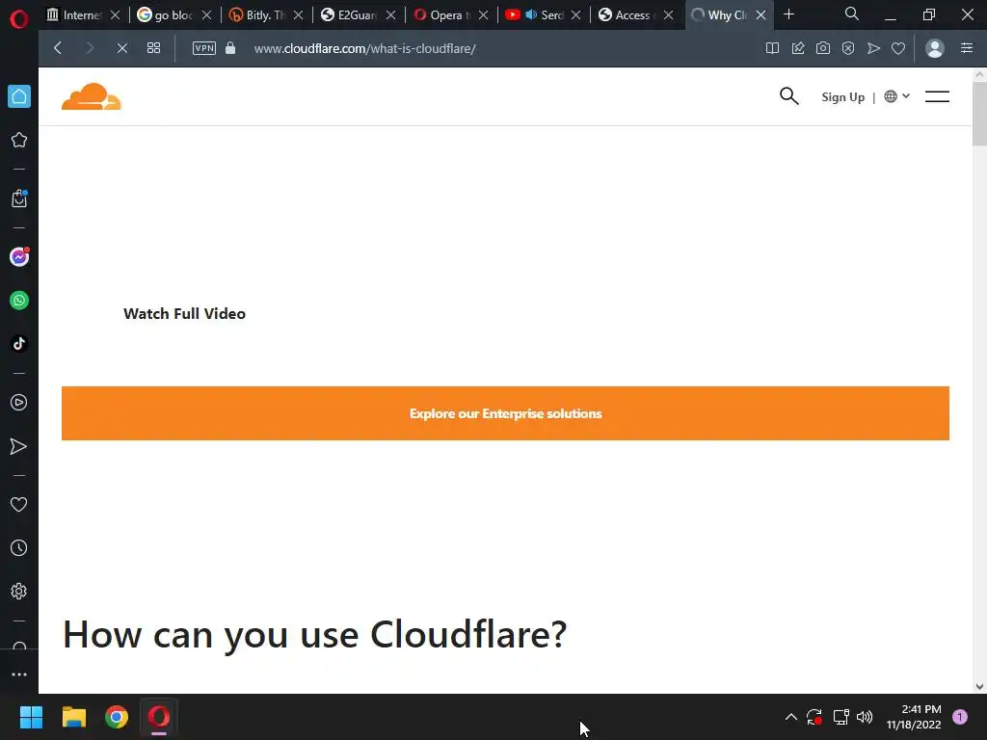Screen dimensions: 987x740
Task: Add page to bookmarks heart icon
Action: [x=898, y=48]
